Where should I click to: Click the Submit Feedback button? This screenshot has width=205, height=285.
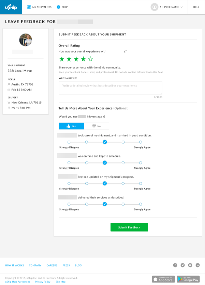click(129, 227)
